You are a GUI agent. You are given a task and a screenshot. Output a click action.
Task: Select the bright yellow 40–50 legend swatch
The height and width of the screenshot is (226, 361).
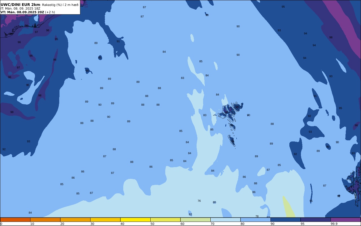pos(135,220)
